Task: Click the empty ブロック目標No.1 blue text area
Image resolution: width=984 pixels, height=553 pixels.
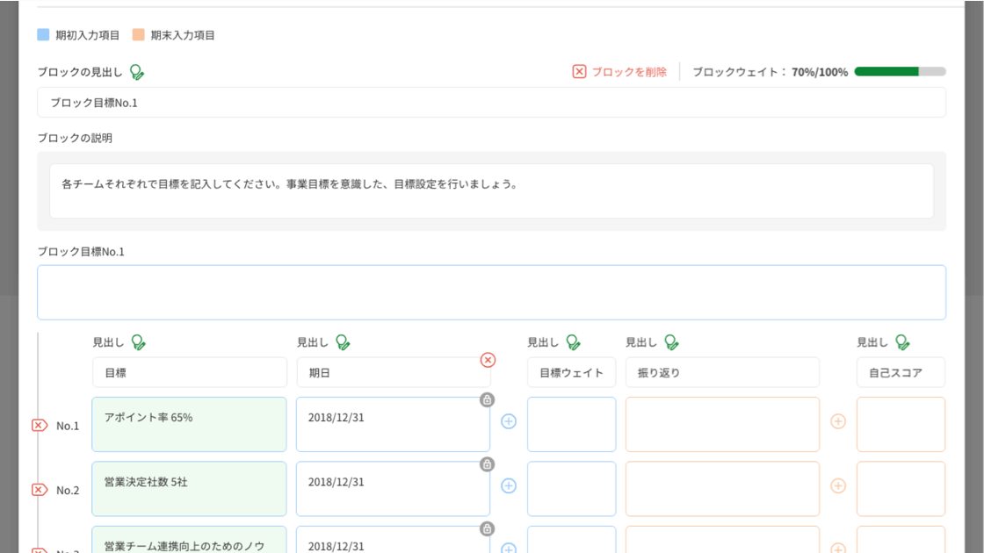Action: coord(491,292)
